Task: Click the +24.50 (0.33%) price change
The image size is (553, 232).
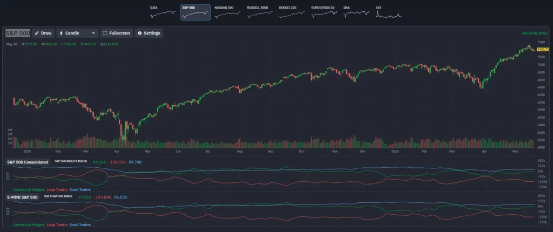Action: pyautogui.click(x=535, y=33)
